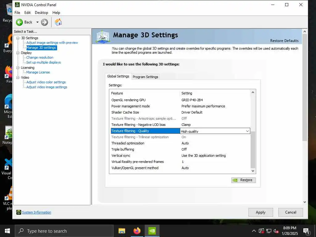Click the muted volume tray icon
316x237 pixels.
(276, 231)
